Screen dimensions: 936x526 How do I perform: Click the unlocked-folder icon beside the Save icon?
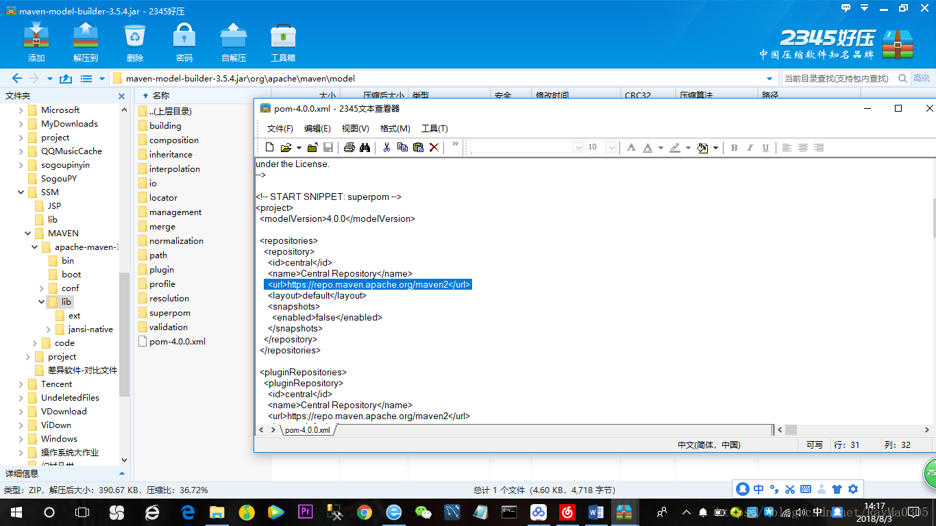point(312,147)
